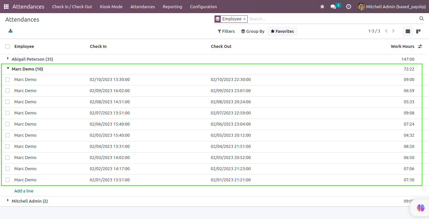The height and width of the screenshot is (219, 429).
Task: Click work hours total 147:00
Action: (x=408, y=59)
